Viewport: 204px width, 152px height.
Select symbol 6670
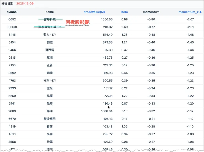(12, 119)
